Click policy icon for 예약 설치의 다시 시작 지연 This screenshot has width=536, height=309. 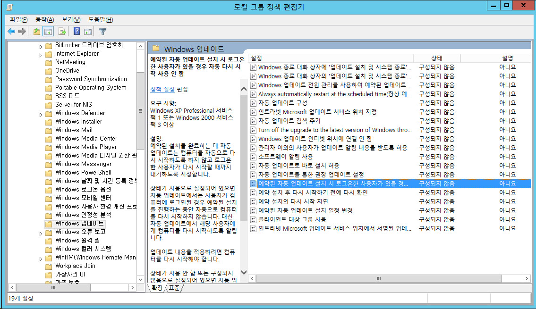click(x=253, y=202)
